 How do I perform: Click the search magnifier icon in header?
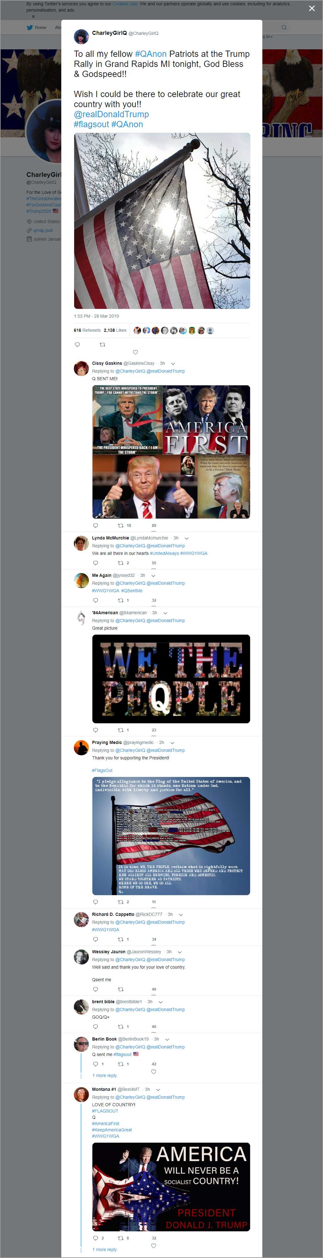click(x=283, y=27)
